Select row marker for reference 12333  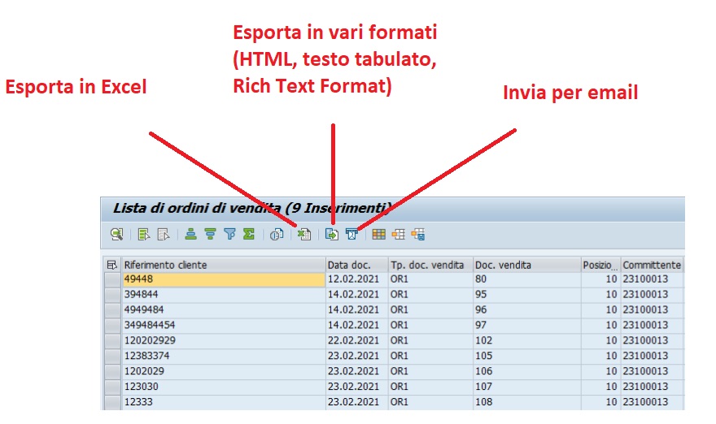click(x=112, y=402)
